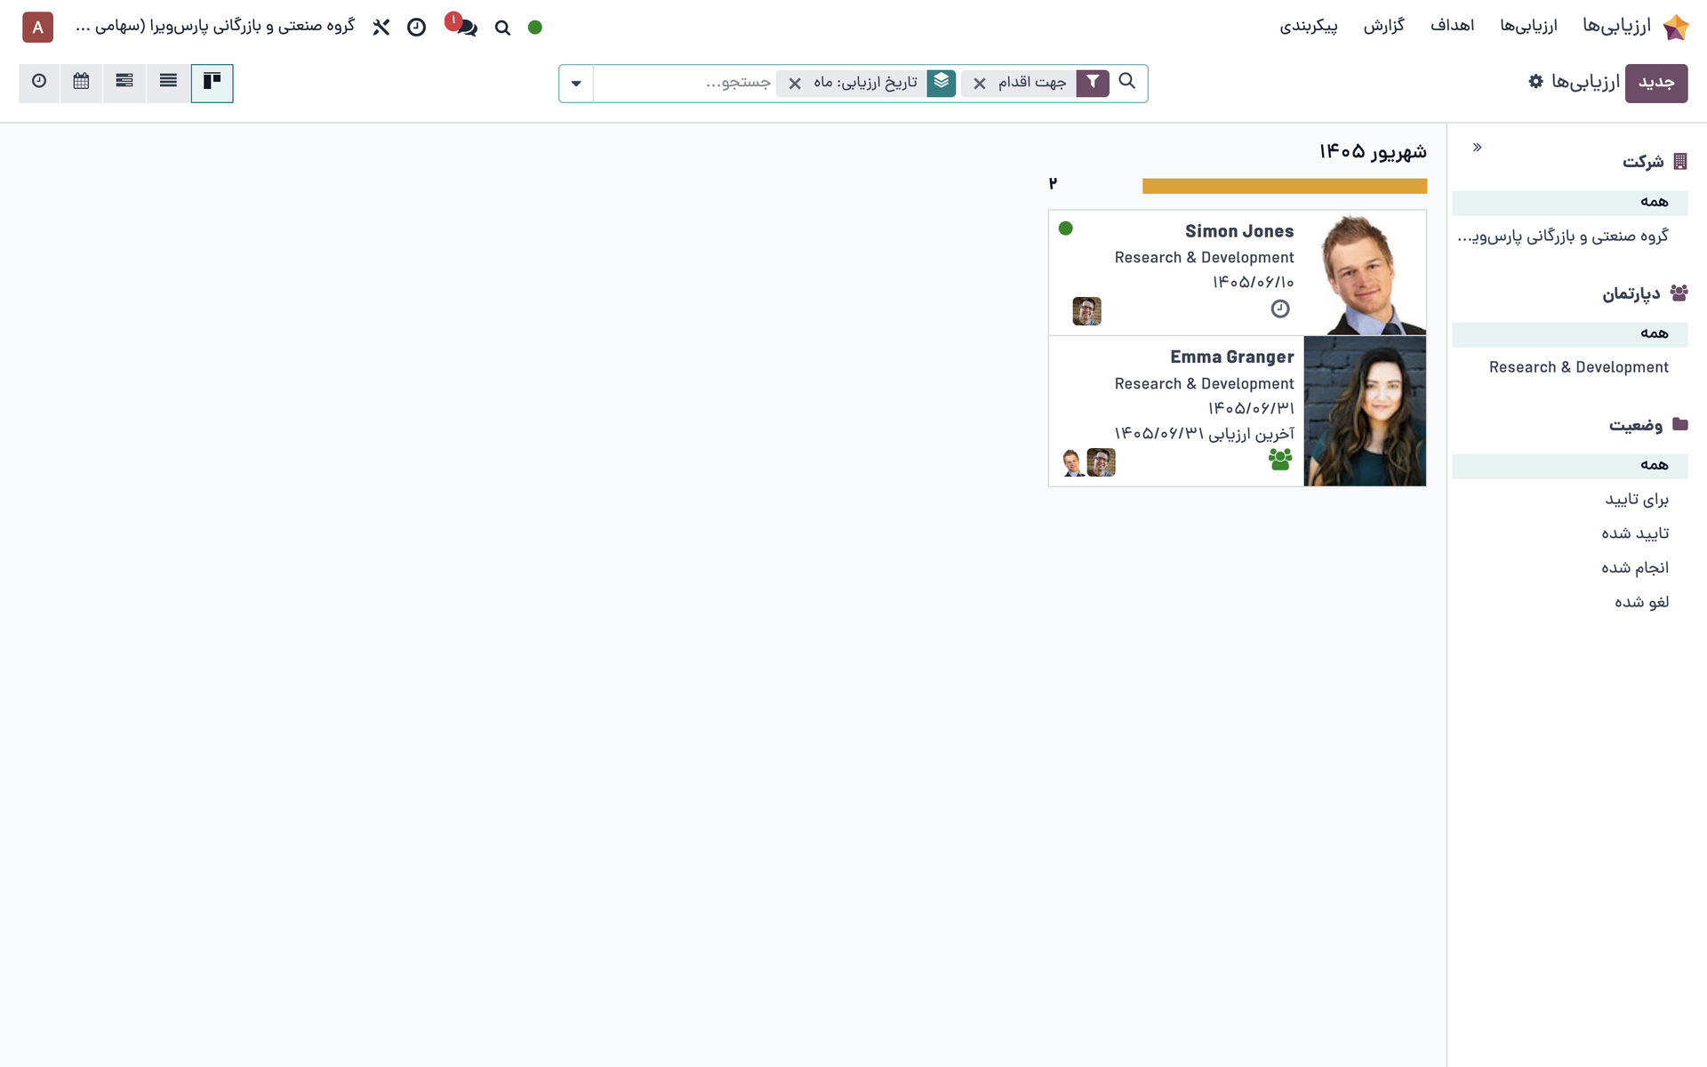Open user menu avatar A
Screen dimensions: 1707x1067
tap(37, 28)
